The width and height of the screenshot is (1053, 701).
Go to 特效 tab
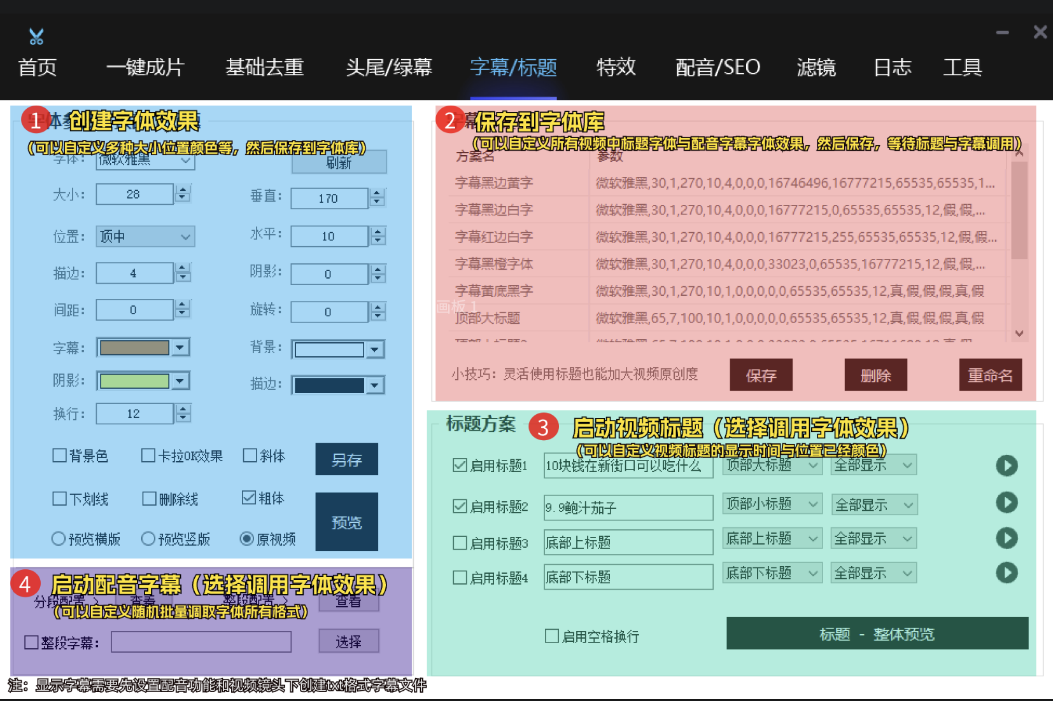click(x=616, y=67)
